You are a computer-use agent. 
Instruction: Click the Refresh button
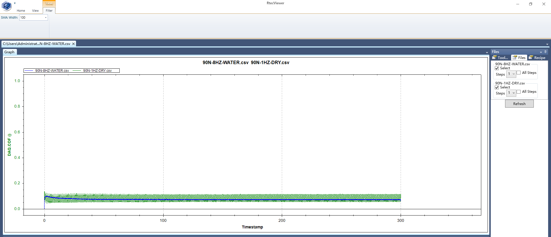pos(519,104)
